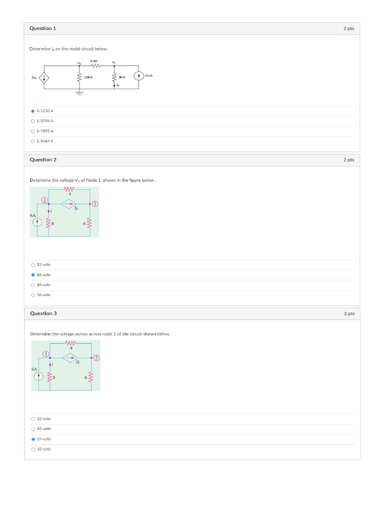Choose 12 volts for Question 2
The height and width of the screenshot is (513, 384).
tap(33, 265)
